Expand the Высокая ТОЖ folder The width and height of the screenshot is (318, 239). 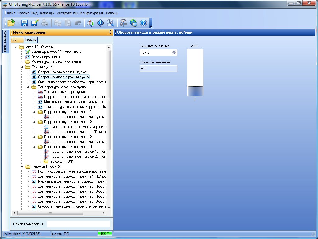point(40,162)
